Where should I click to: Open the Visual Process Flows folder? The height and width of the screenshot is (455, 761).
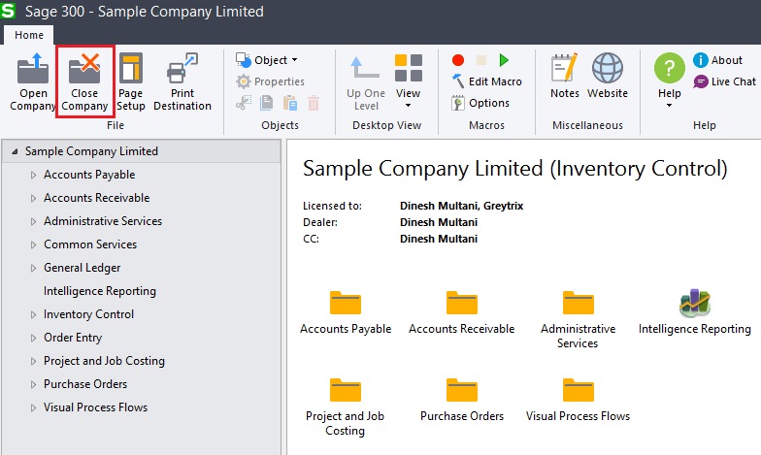[x=579, y=390]
